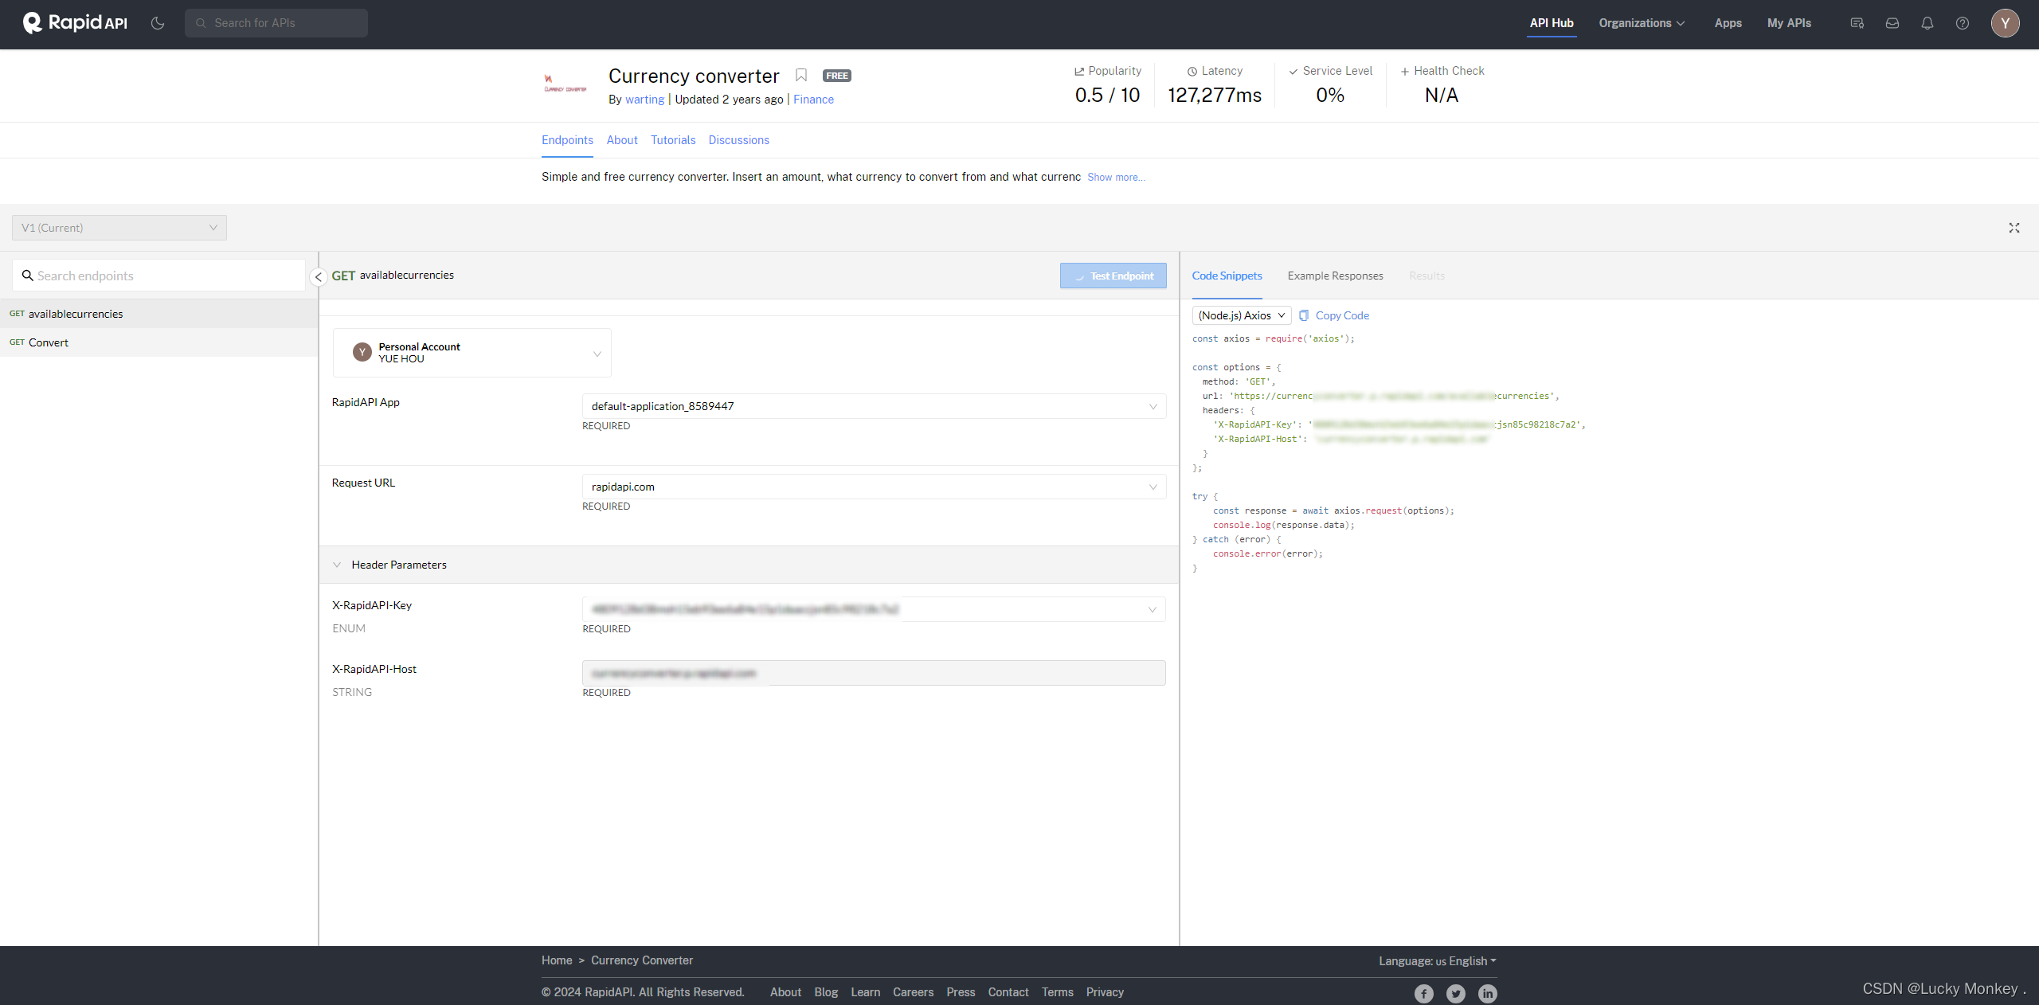Select the Code Snippets tab
Viewport: 2039px width, 1005px height.
tap(1227, 276)
